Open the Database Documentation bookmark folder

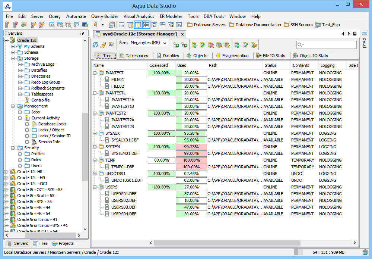tap(255, 25)
